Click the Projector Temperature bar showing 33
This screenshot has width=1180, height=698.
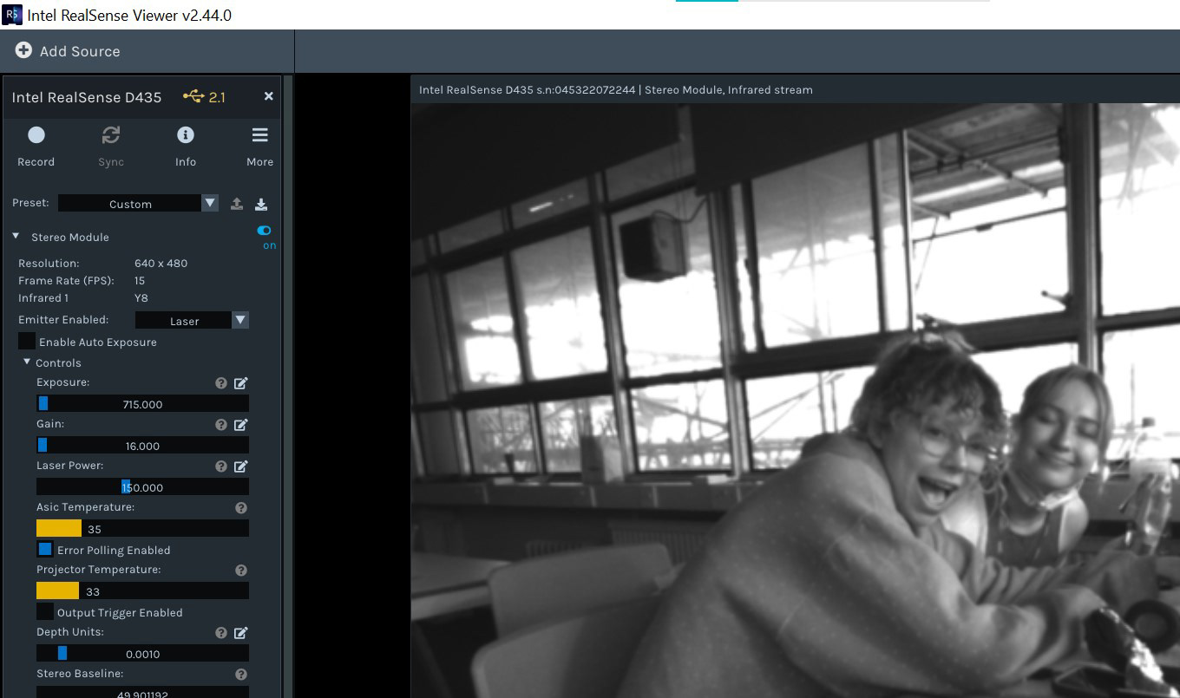point(142,590)
